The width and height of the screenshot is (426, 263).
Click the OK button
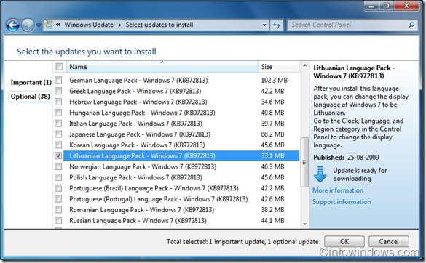344,241
